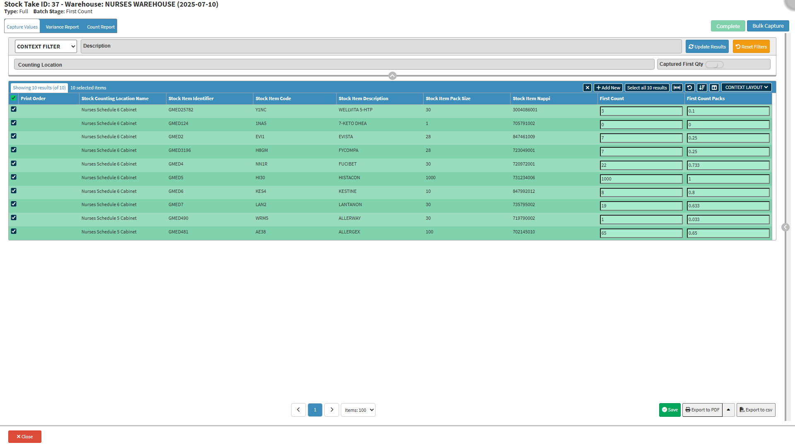Click the sort order icon in grid toolbar
This screenshot has width=795, height=447.
(x=702, y=88)
